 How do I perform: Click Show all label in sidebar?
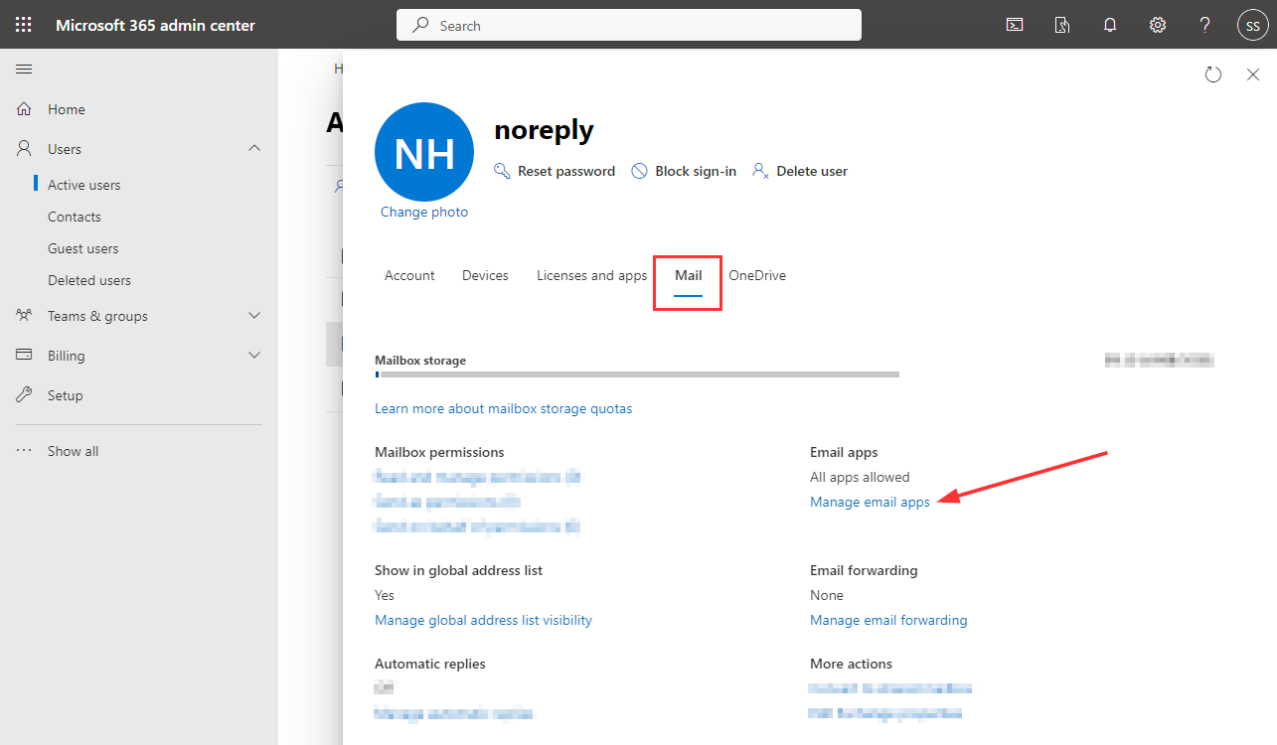point(74,451)
